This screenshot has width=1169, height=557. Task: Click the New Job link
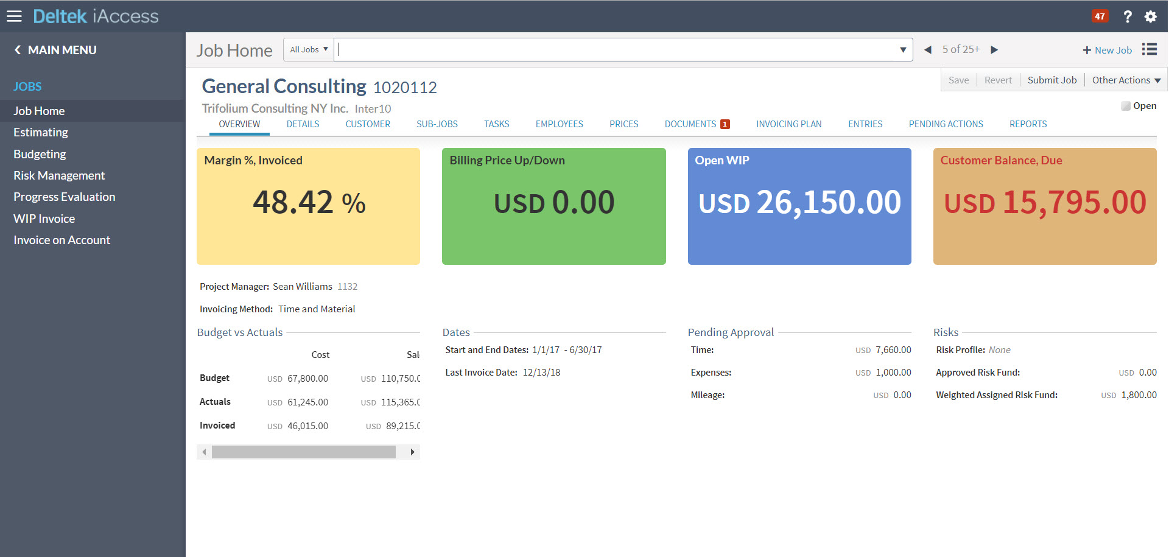click(1107, 51)
